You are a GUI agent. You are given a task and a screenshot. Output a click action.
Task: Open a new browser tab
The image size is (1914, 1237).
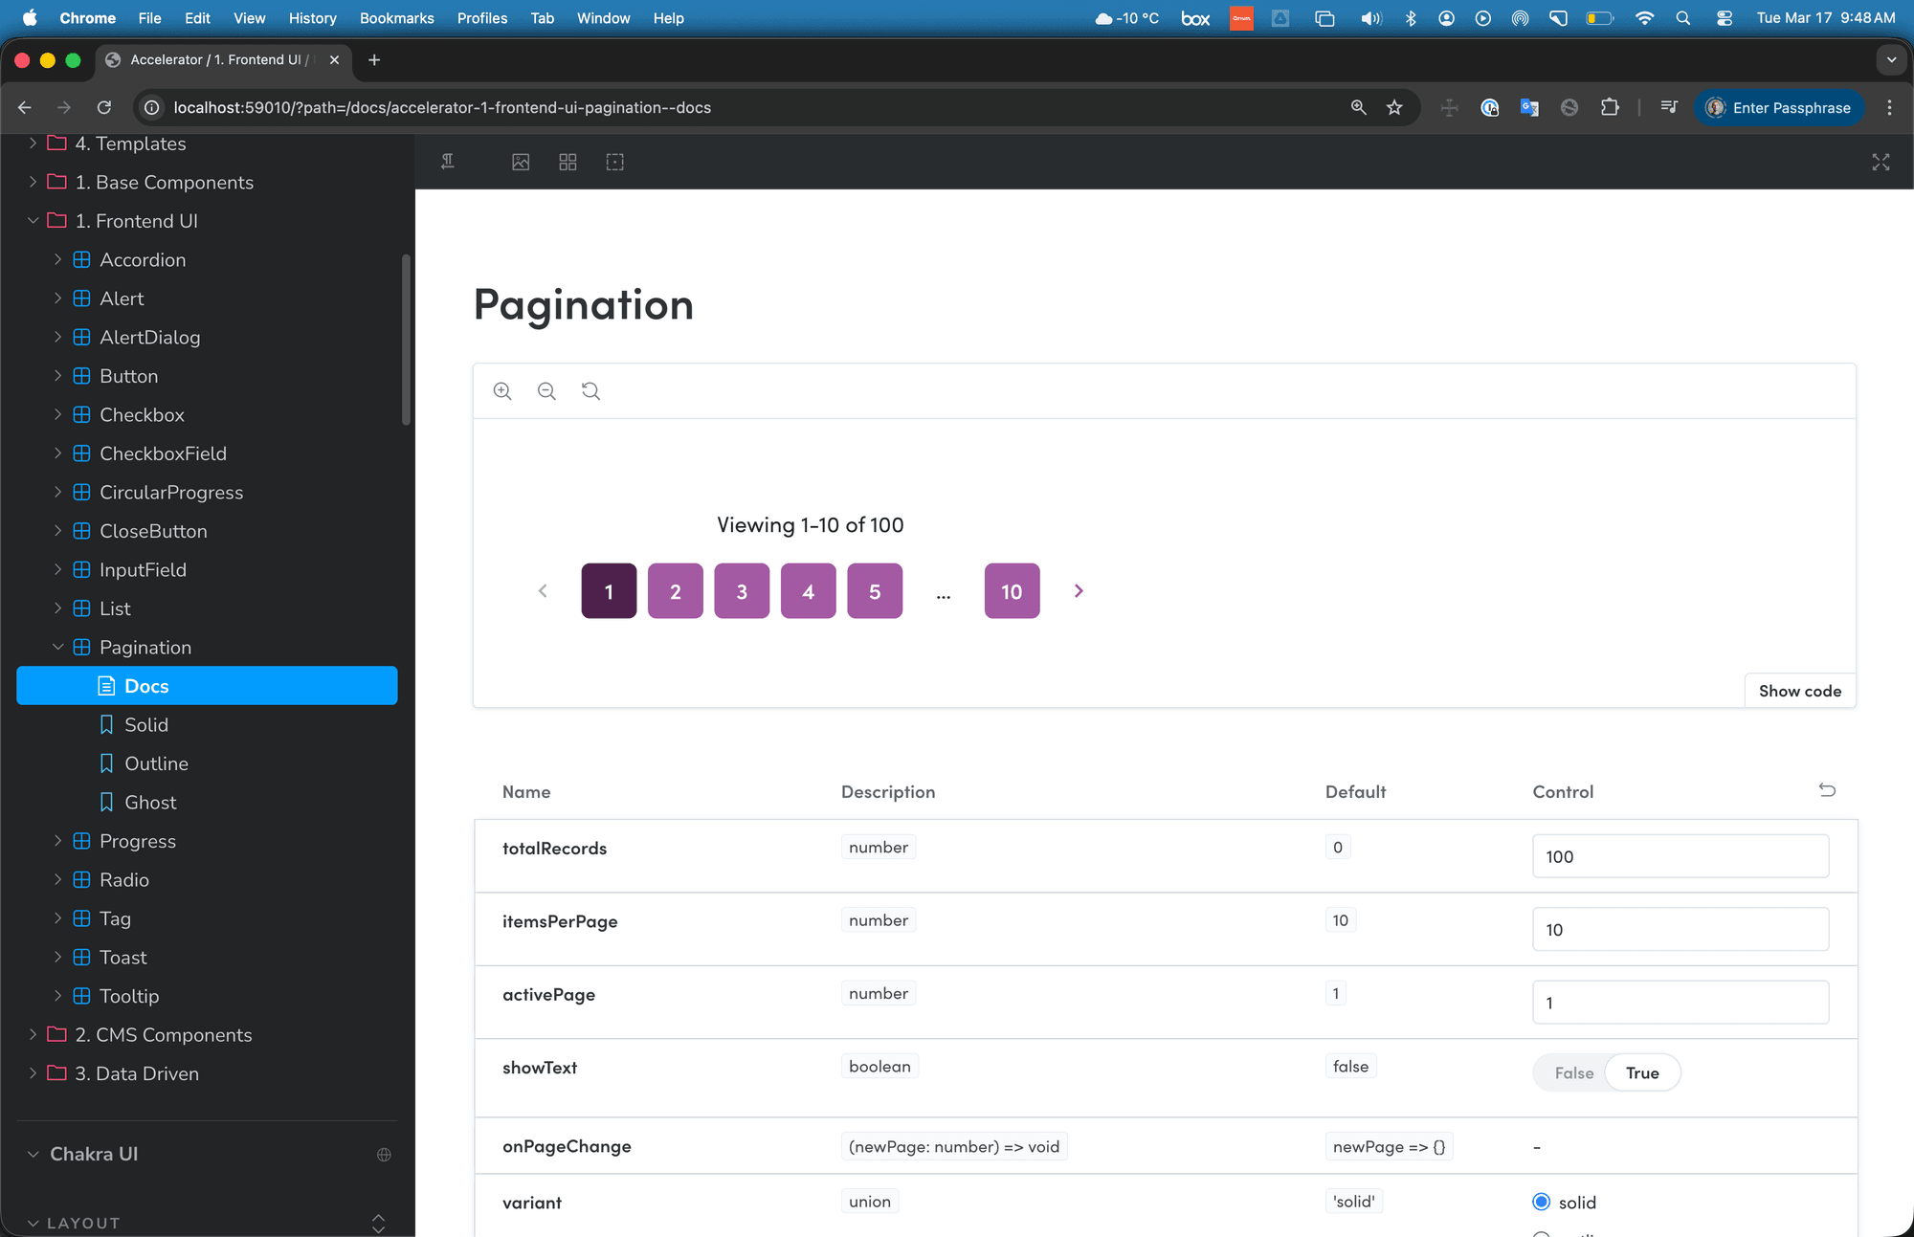(374, 59)
